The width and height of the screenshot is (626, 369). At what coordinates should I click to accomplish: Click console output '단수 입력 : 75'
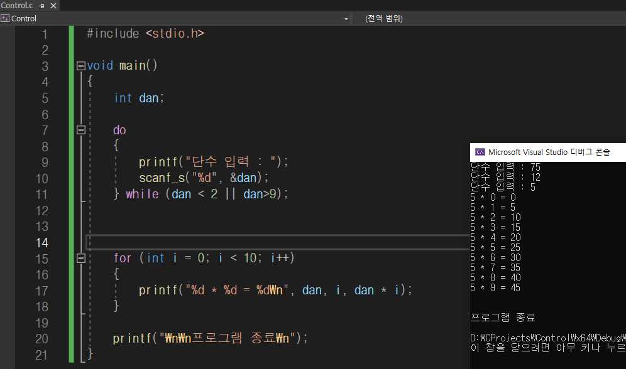(505, 167)
